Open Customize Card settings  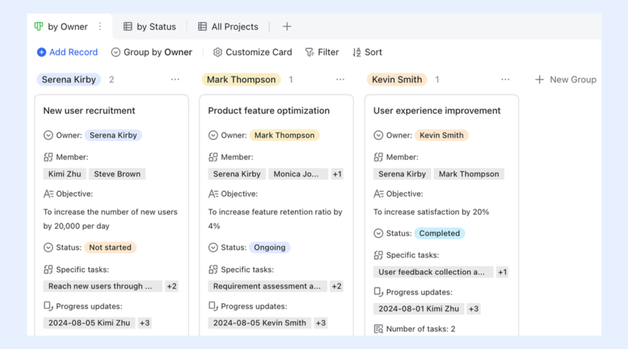[252, 52]
